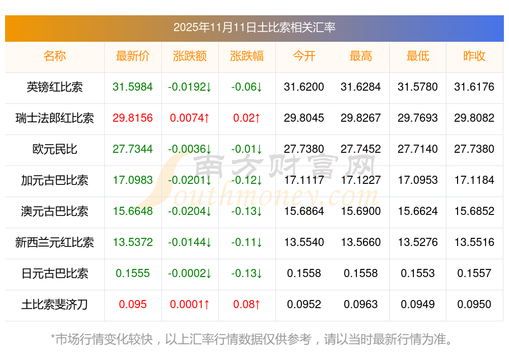
Task: Click latest price 0.1555
Action: tap(132, 274)
